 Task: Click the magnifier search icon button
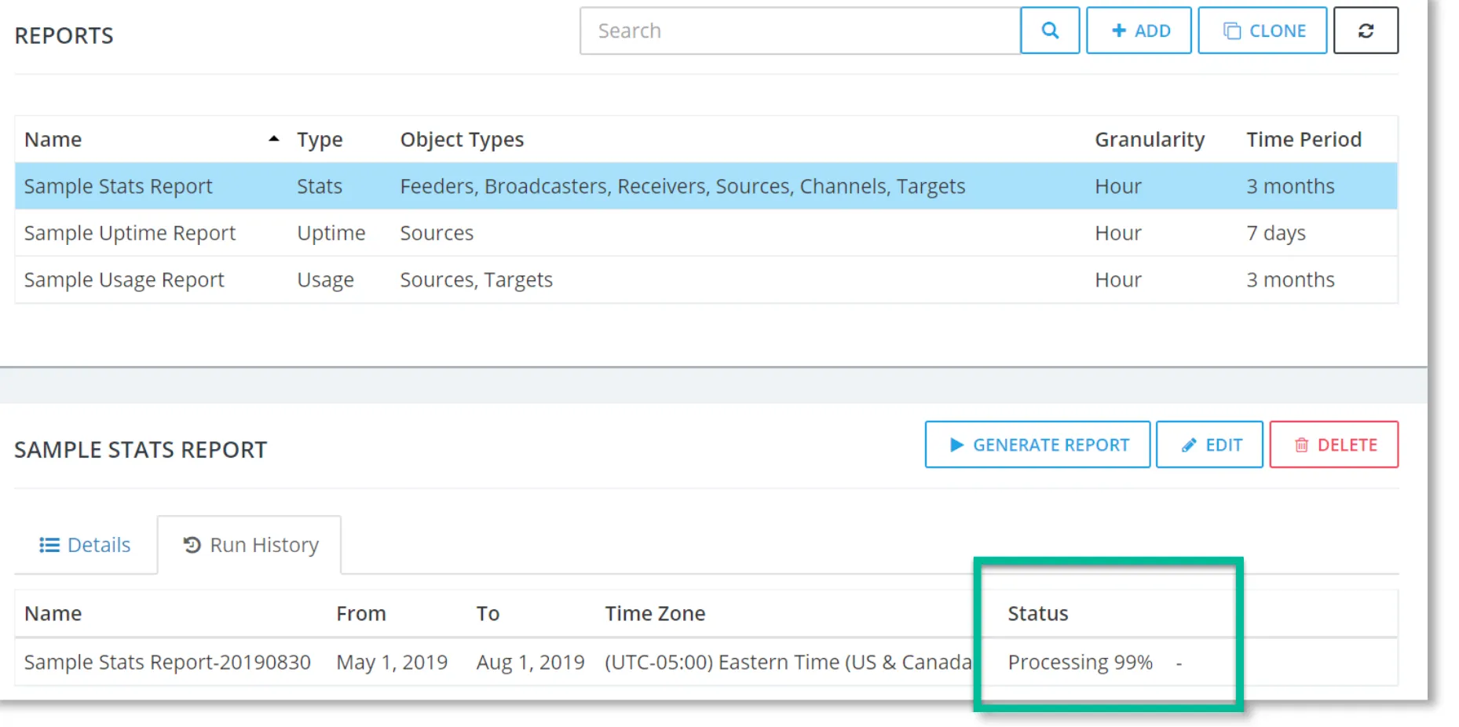[x=1050, y=31]
